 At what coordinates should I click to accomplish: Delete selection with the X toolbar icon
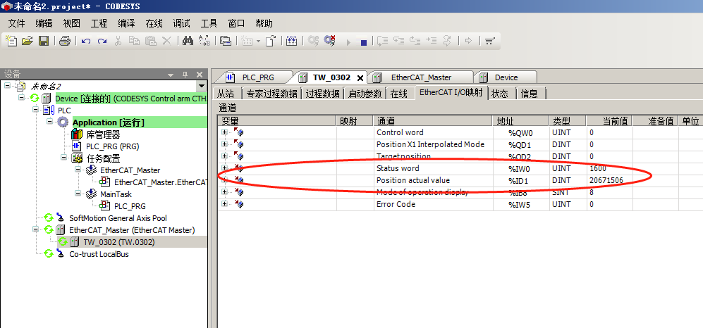167,41
